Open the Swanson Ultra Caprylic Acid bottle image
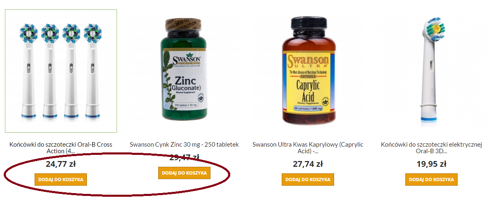 [x=309, y=70]
